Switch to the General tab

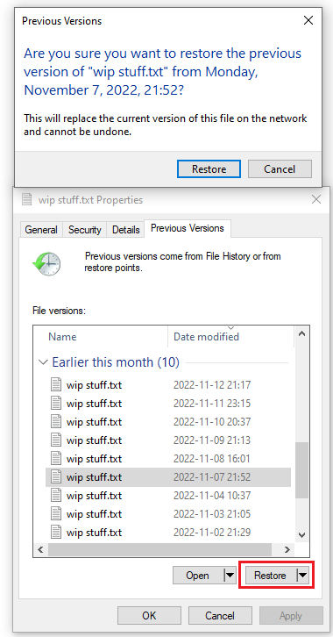[41, 230]
